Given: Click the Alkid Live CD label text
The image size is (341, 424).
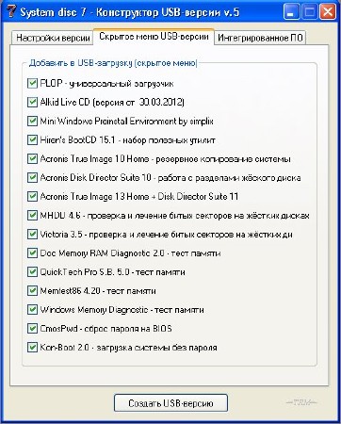Looking at the screenshot, I should (x=112, y=103).
